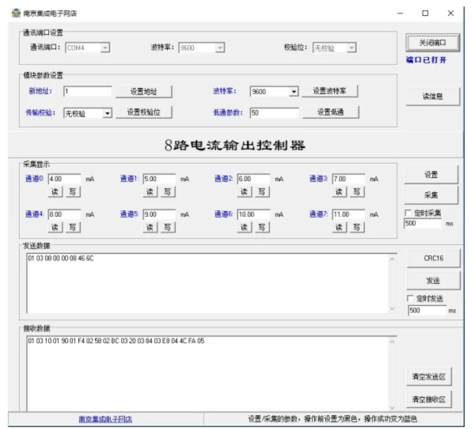Viewport: 474px width, 429px height.
Task: Click the 清空接收区 button
Action: coord(429,399)
